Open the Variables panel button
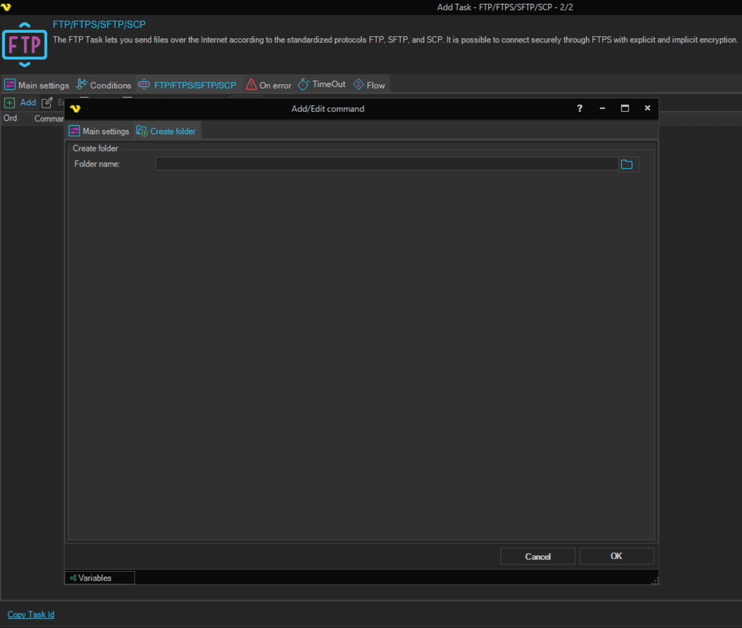742x628 pixels. click(99, 578)
